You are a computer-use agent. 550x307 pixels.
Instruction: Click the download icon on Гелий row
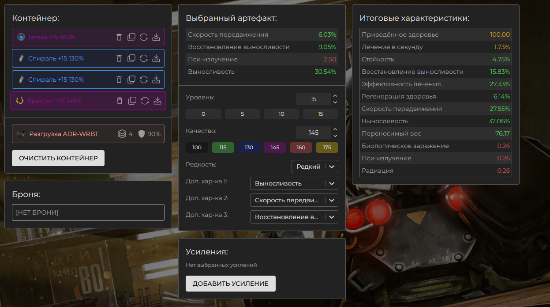(x=156, y=37)
